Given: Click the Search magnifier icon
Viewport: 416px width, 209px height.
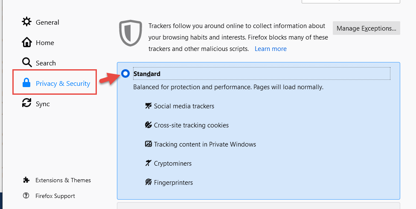Looking at the screenshot, I should click(x=26, y=62).
